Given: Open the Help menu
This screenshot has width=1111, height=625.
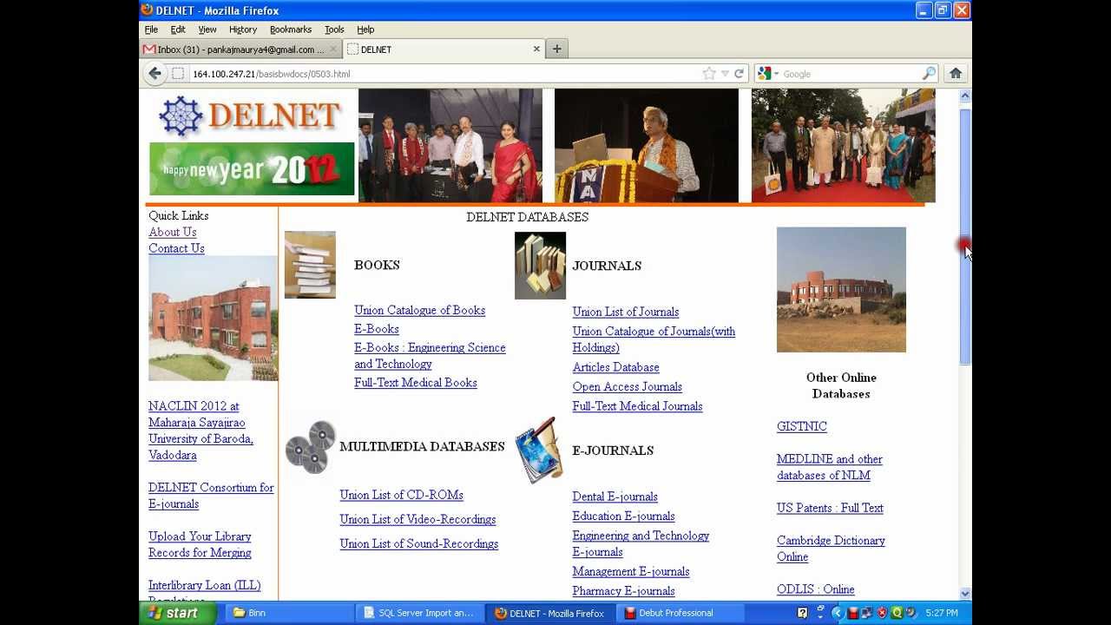Looking at the screenshot, I should click(x=365, y=30).
